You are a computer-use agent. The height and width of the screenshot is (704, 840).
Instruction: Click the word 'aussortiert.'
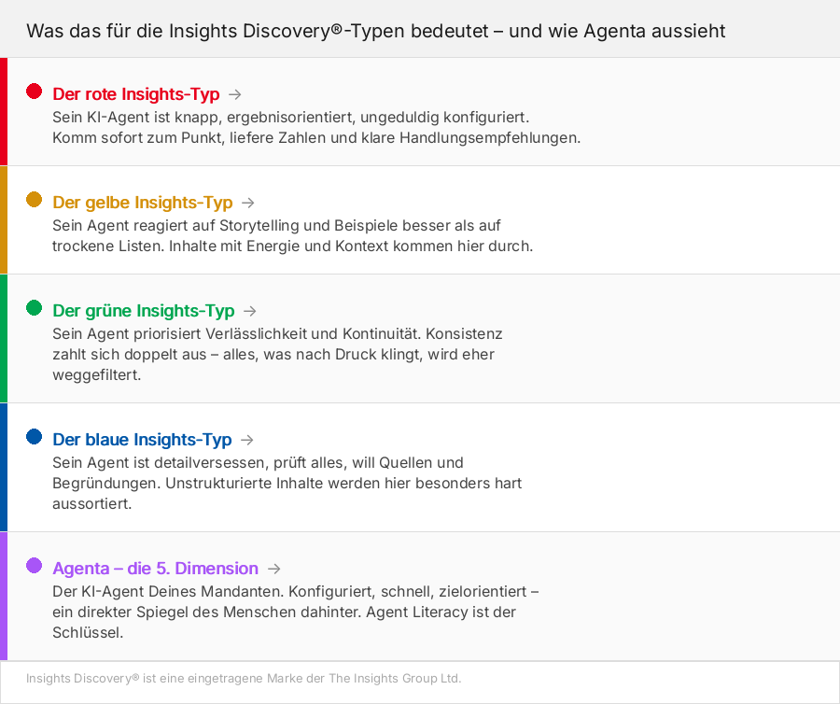[x=92, y=504]
